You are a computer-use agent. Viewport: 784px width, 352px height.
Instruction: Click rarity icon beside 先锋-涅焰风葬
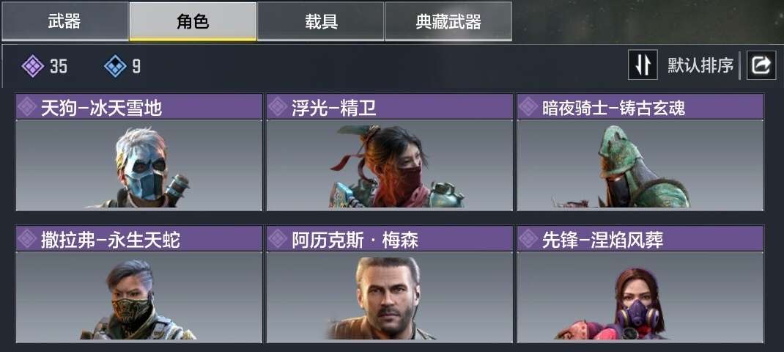point(528,239)
